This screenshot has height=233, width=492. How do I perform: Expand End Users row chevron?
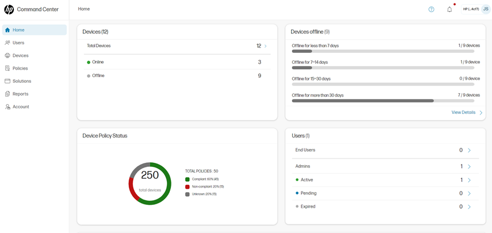pyautogui.click(x=469, y=150)
